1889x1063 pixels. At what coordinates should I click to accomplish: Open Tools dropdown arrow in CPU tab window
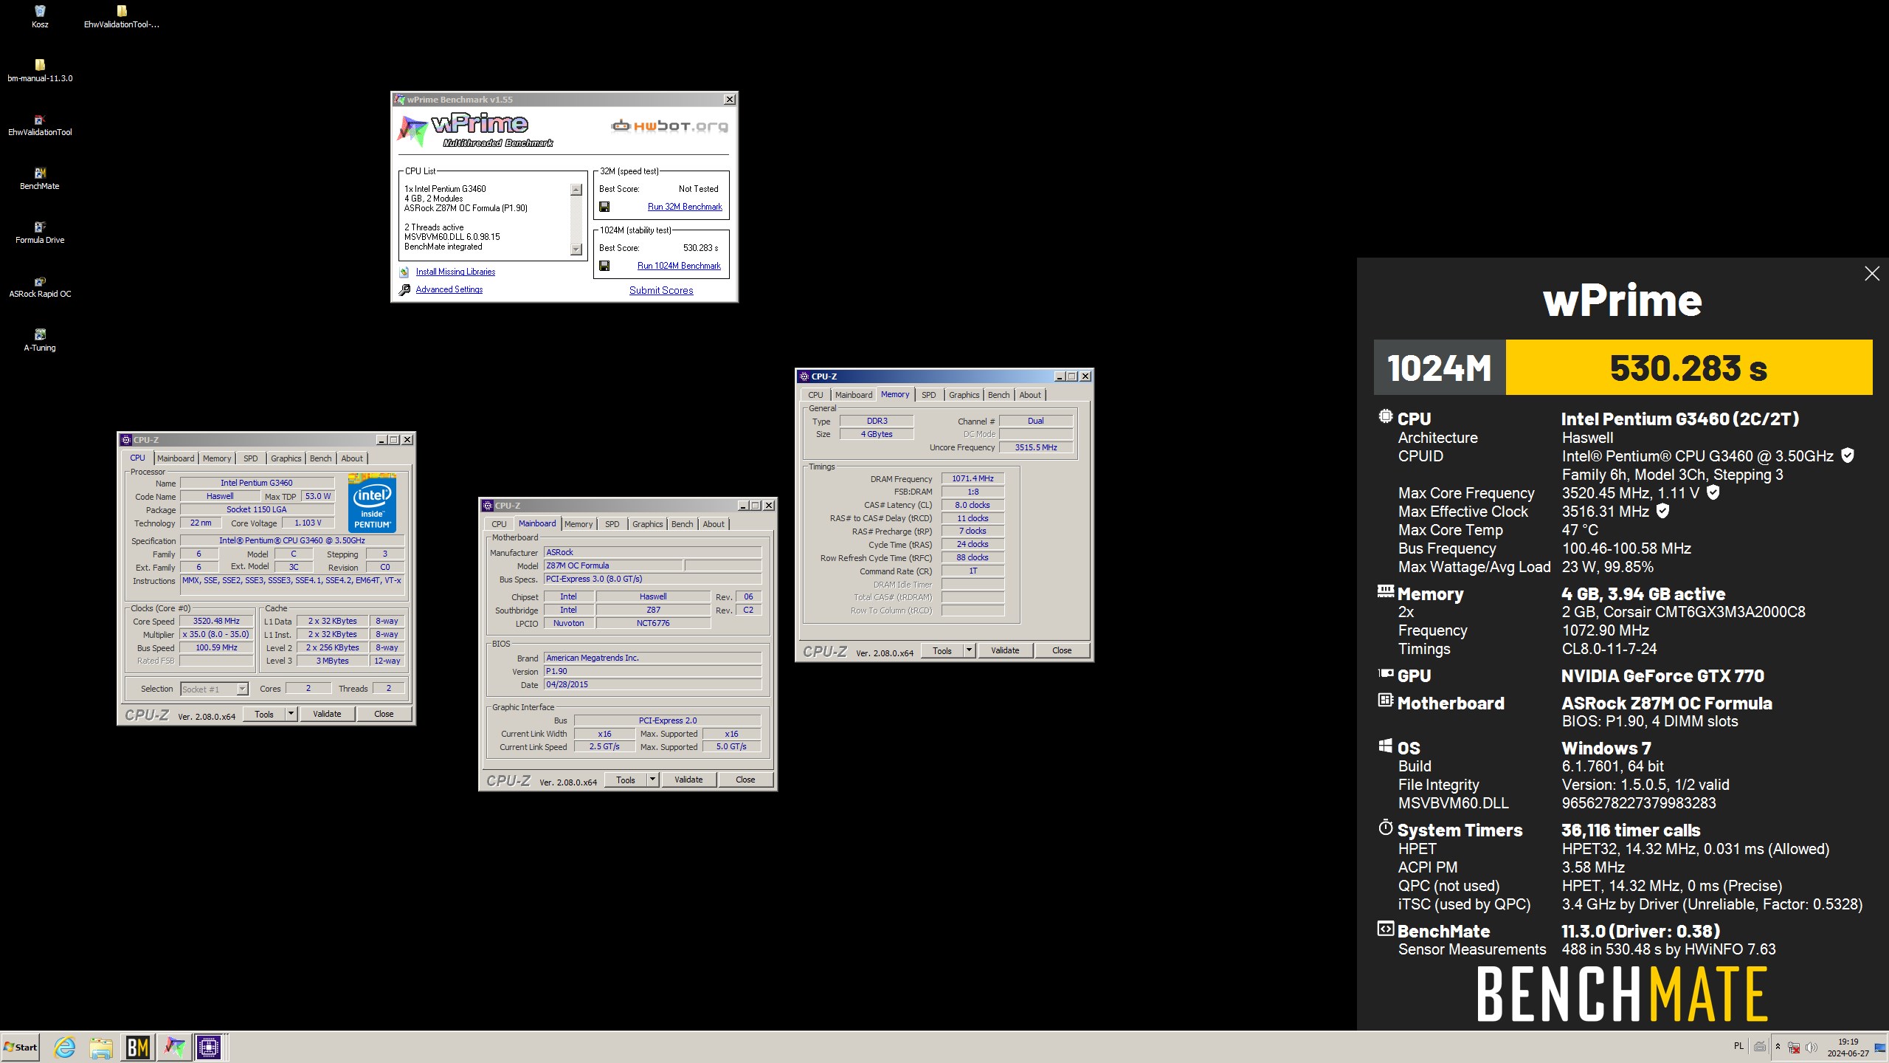[291, 714]
